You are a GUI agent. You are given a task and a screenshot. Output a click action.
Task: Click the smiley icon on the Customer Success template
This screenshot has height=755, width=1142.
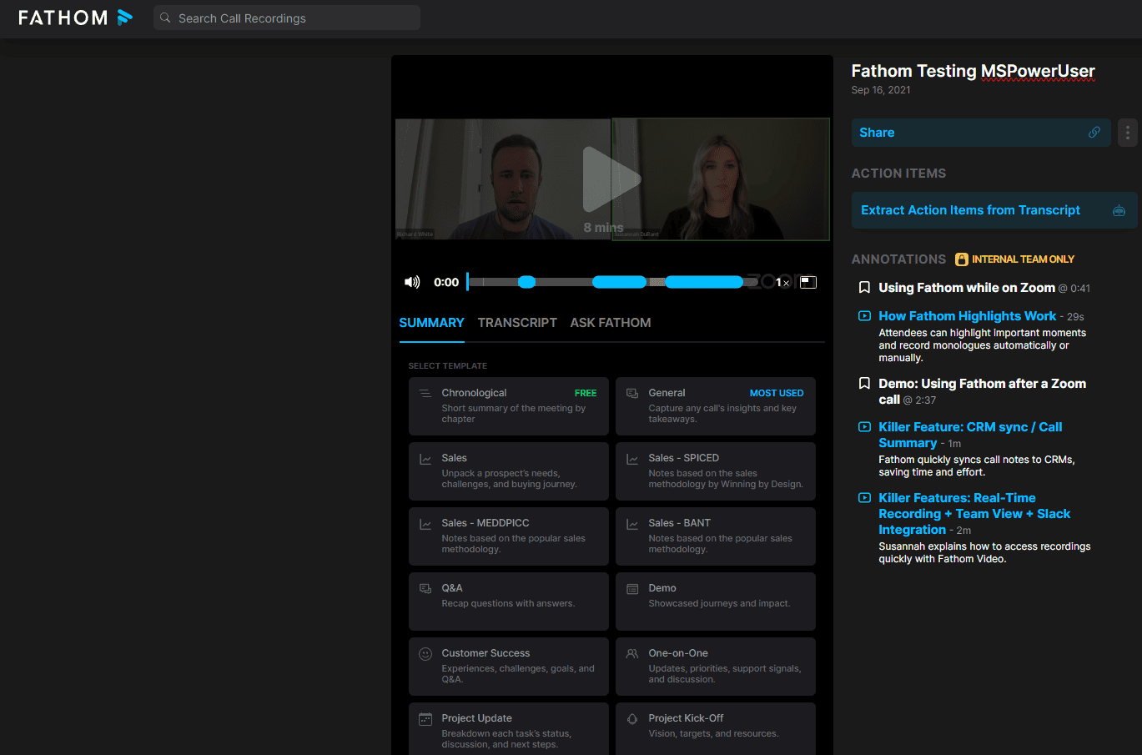tap(425, 652)
